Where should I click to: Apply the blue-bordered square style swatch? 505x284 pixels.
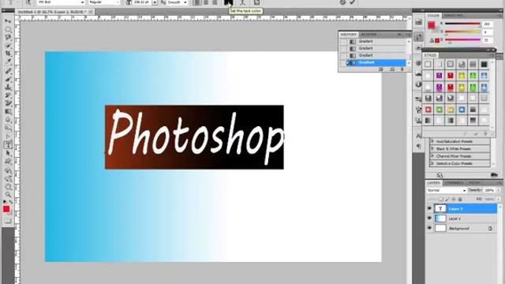pyautogui.click(x=462, y=110)
